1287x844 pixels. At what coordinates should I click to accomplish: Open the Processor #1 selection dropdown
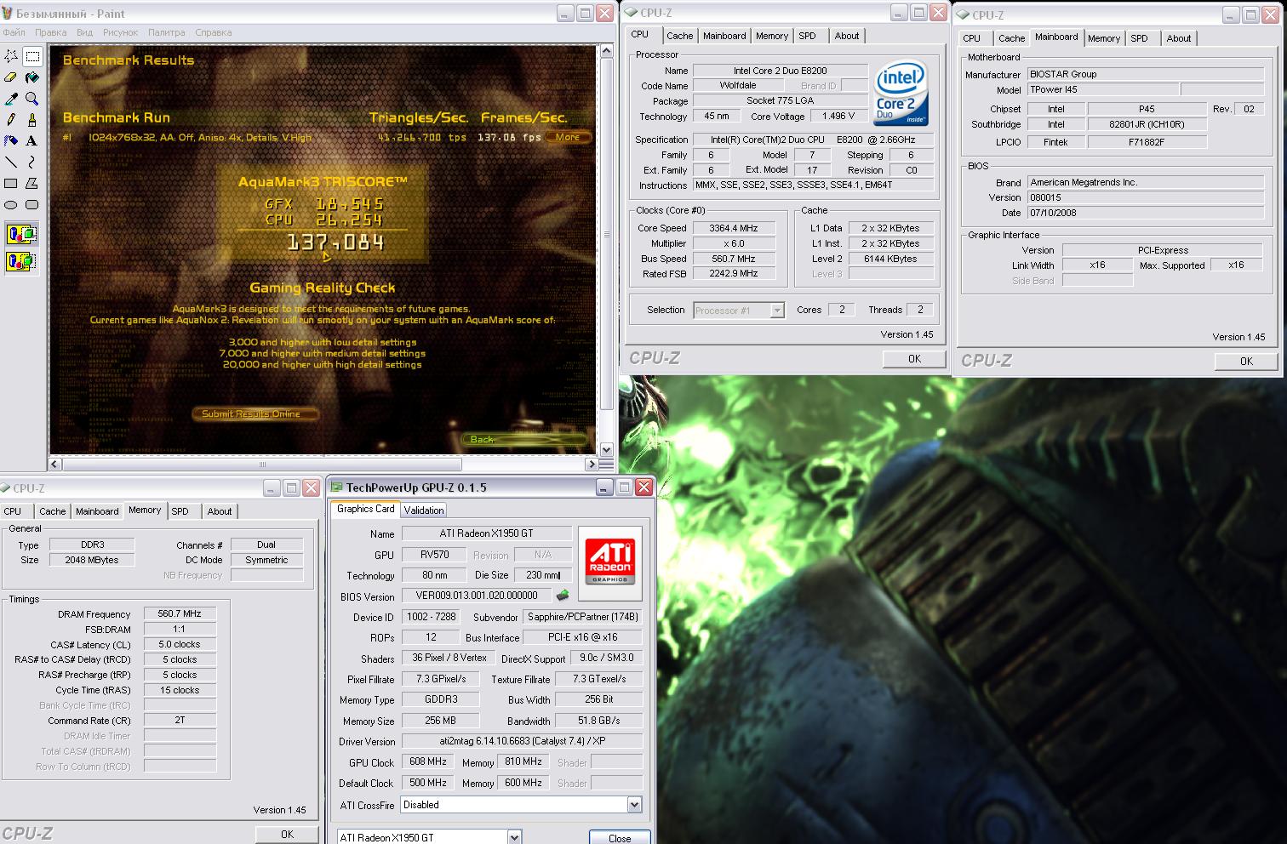776,311
